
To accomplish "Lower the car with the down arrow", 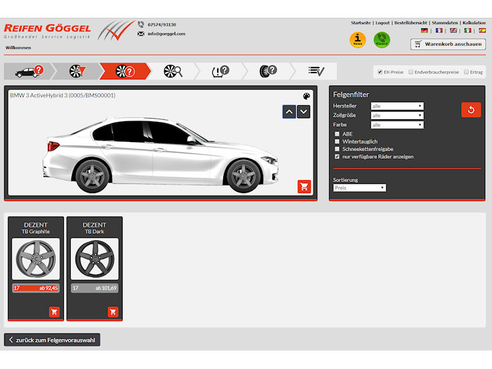I will (x=303, y=112).
